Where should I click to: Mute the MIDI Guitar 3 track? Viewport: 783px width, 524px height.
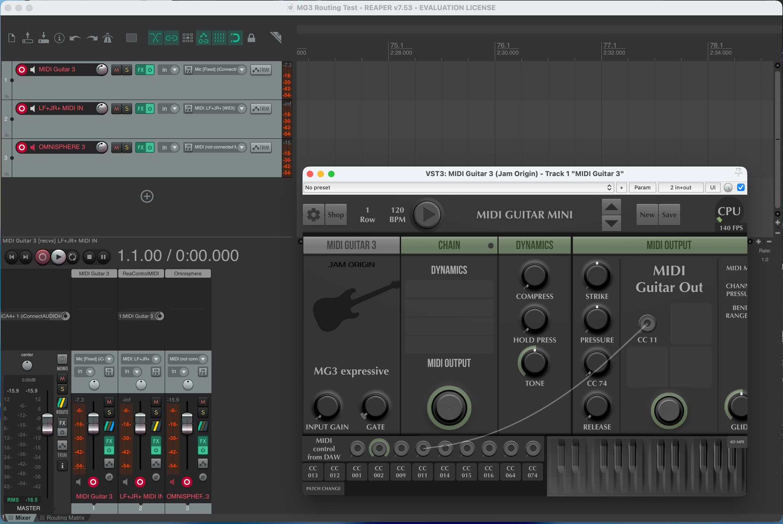click(117, 70)
